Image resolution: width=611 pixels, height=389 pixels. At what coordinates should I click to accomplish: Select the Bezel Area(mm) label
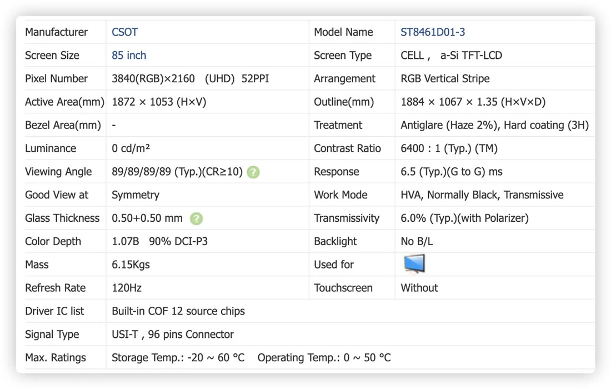tap(63, 125)
